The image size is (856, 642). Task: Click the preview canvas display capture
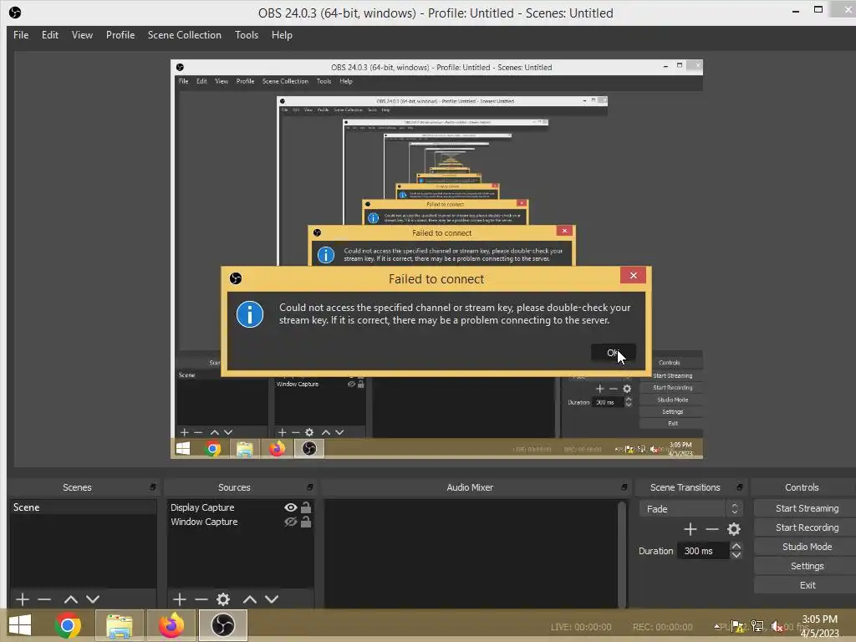[436, 259]
